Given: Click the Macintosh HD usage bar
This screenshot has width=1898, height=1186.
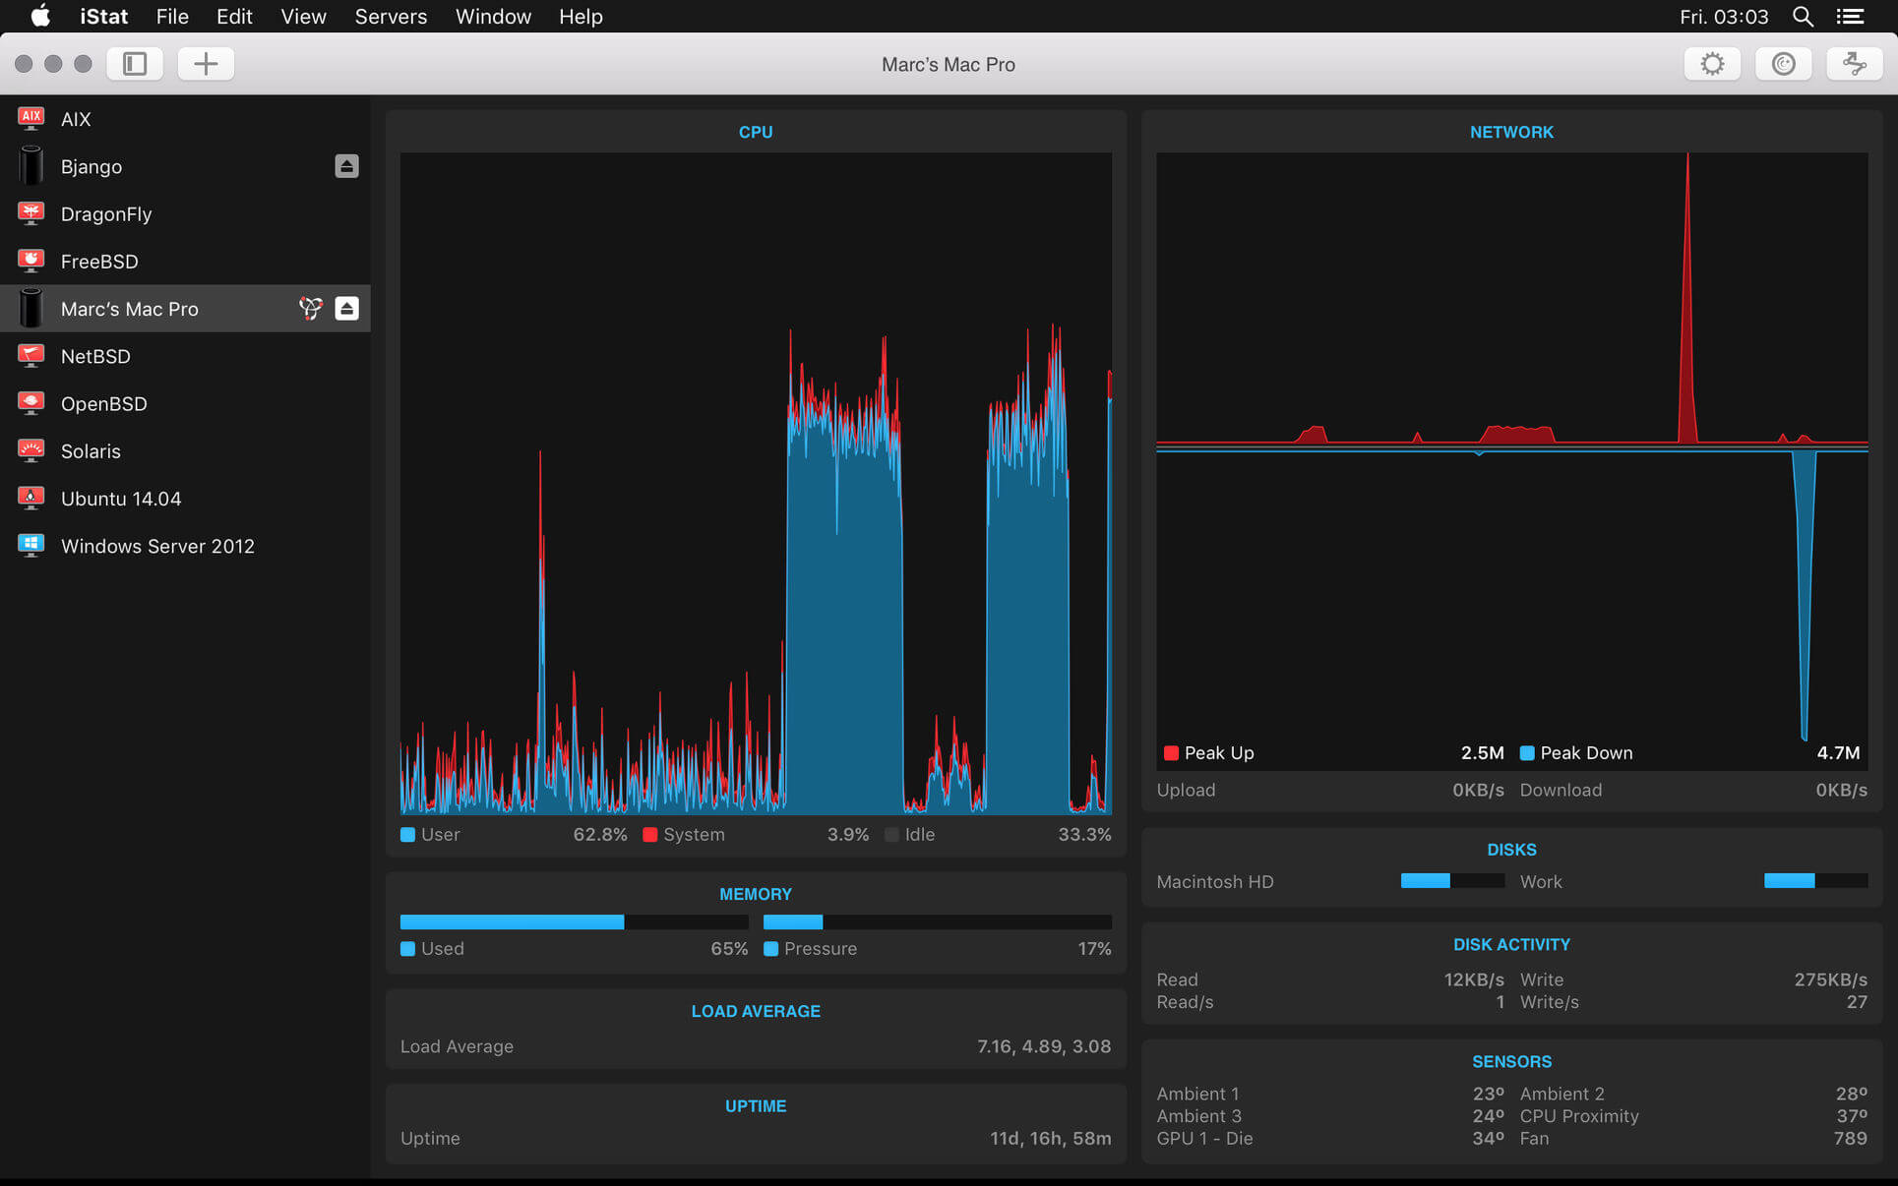Looking at the screenshot, I should coord(1452,881).
